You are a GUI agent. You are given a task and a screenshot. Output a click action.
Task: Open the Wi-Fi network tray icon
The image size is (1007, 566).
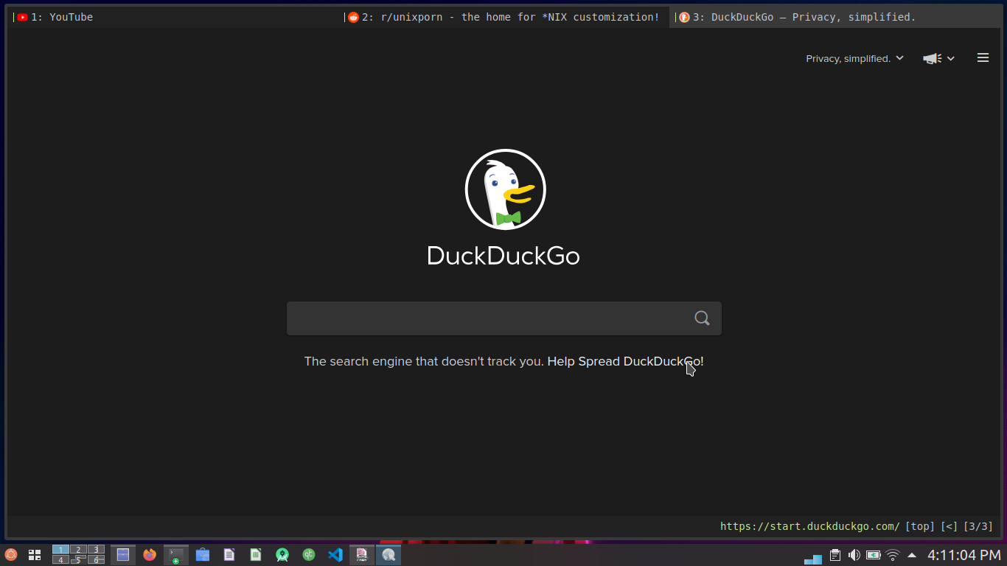(893, 555)
